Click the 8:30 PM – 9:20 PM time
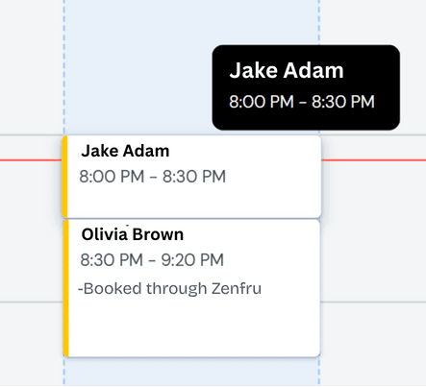 152,259
